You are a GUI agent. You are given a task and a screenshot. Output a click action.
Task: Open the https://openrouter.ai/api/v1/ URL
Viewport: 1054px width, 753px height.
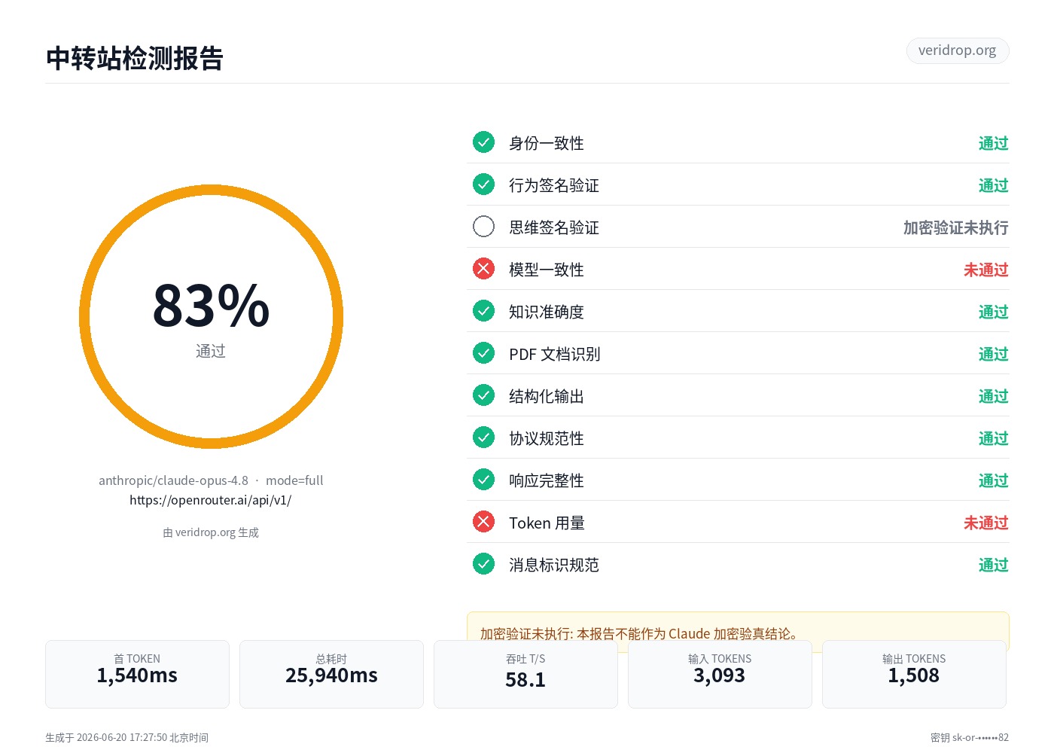(x=211, y=500)
